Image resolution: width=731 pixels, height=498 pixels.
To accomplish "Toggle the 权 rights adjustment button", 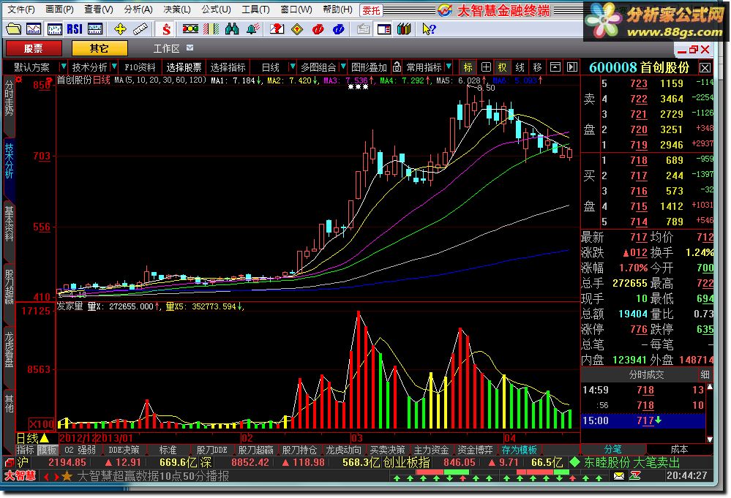I will 502,67.
